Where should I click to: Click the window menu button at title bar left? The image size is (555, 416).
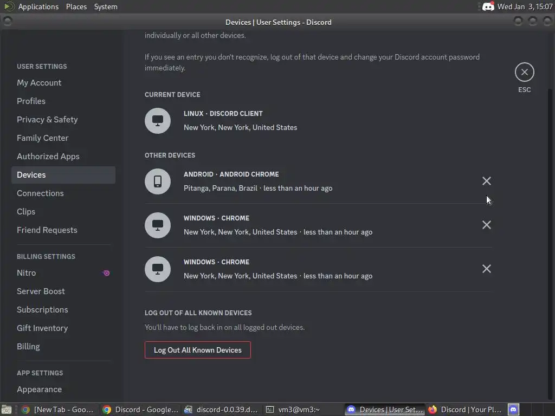7,22
